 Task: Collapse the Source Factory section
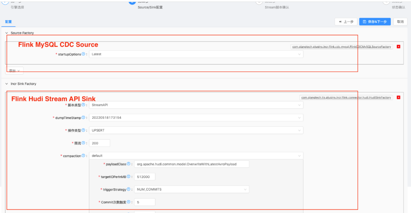point(7,33)
